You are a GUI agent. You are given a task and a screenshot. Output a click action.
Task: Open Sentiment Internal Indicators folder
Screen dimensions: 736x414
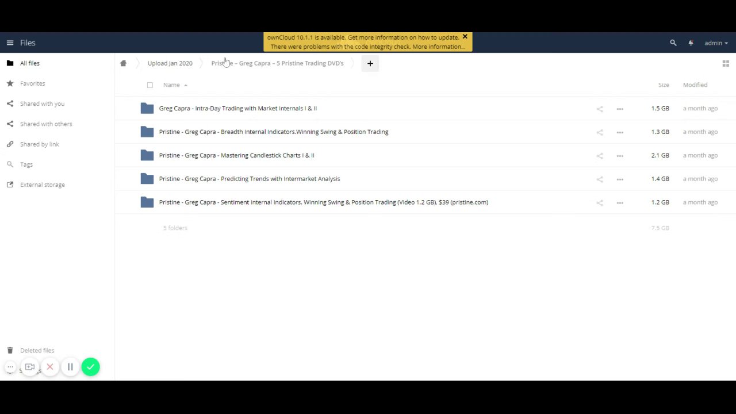pyautogui.click(x=323, y=202)
